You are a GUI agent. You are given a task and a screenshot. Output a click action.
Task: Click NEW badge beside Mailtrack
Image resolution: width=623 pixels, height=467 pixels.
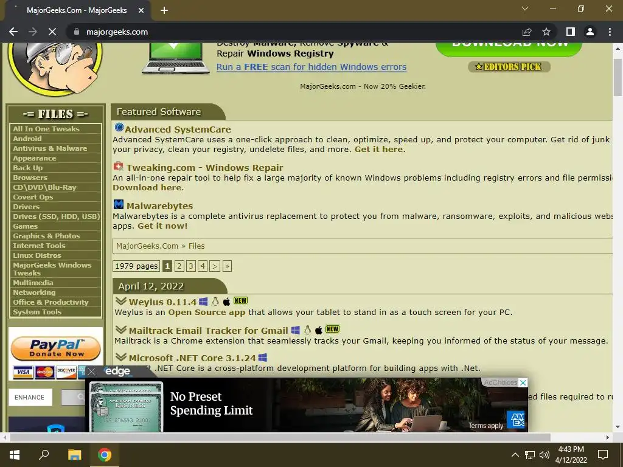[x=332, y=329]
